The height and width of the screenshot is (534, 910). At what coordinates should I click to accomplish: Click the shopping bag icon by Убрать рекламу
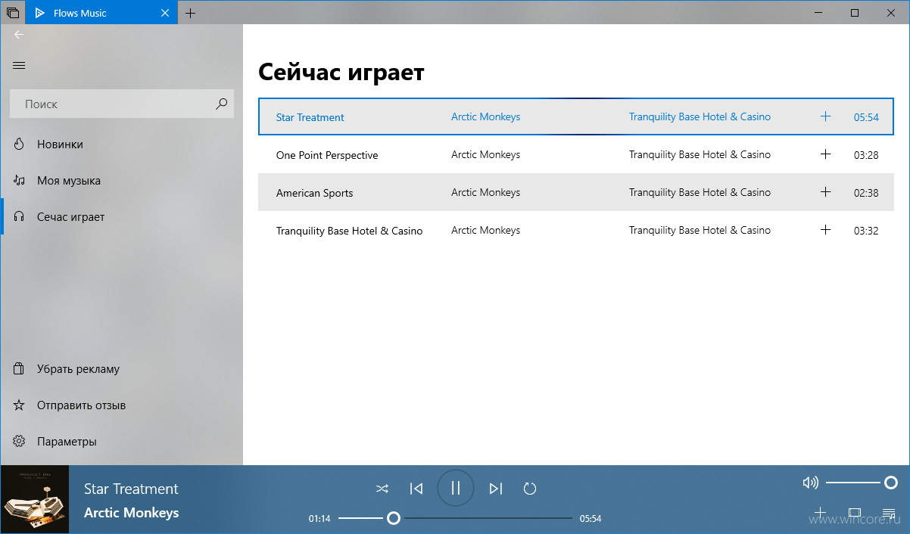(20, 369)
